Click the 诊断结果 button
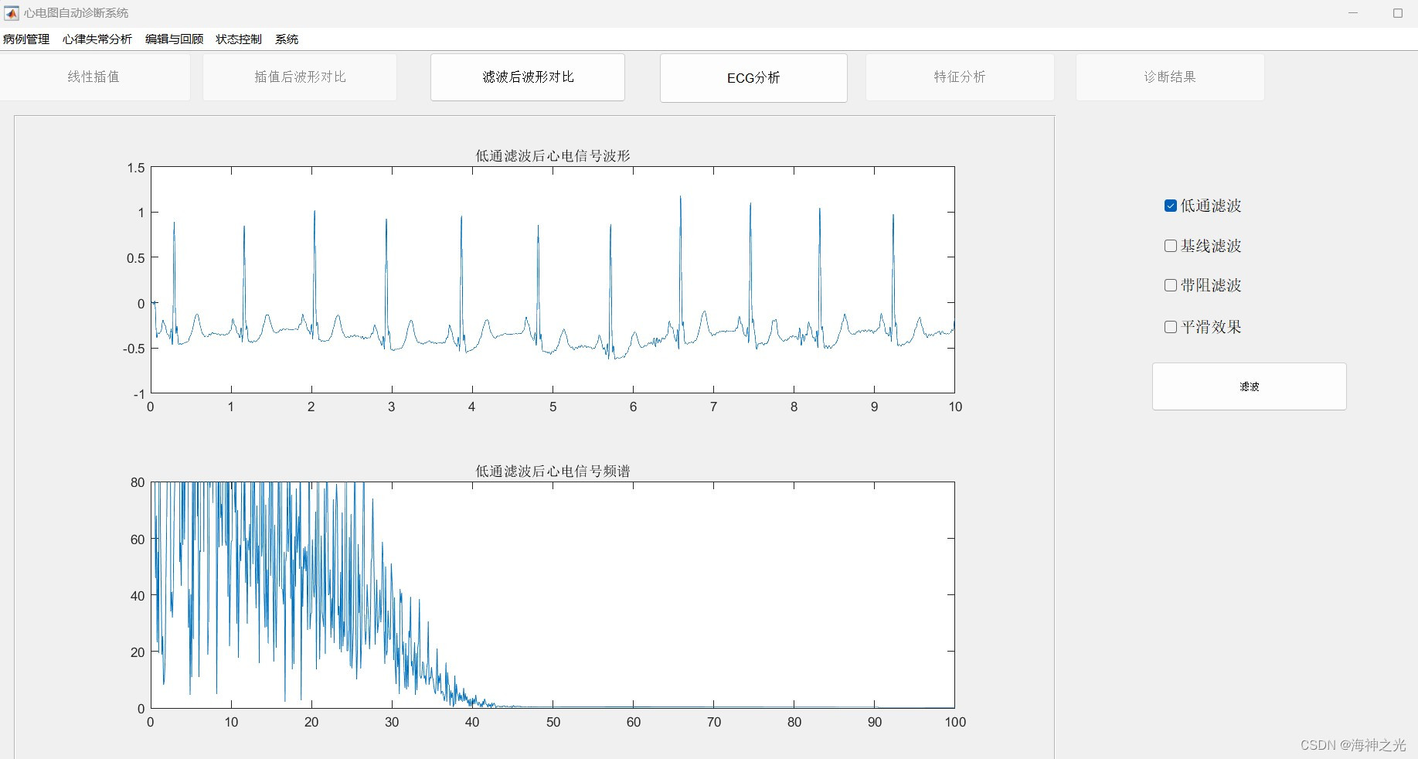This screenshot has width=1418, height=759. pyautogui.click(x=1170, y=77)
